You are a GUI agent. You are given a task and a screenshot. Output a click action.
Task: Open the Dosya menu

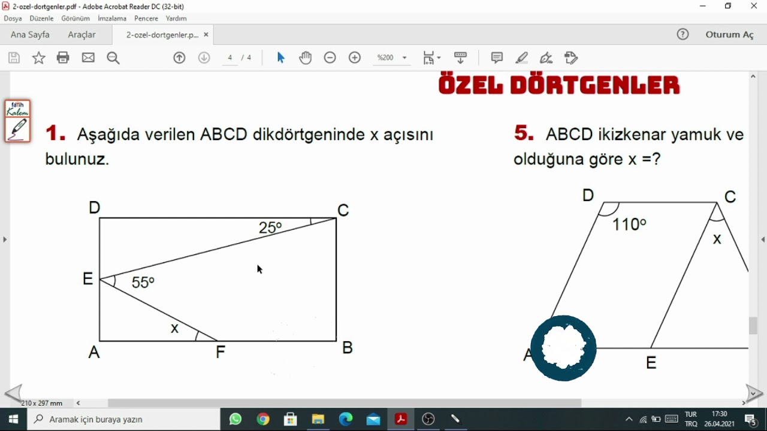(x=13, y=19)
